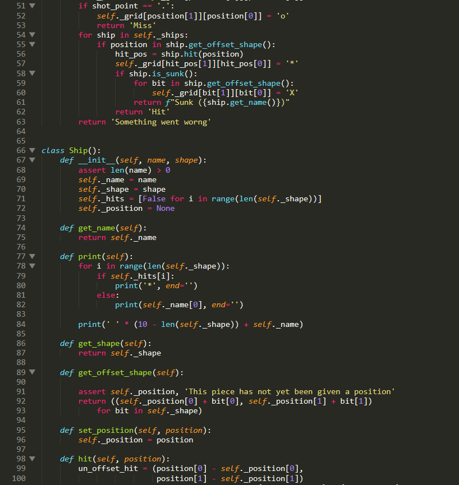
Task: Click the class name Ship
Action: [79, 151]
